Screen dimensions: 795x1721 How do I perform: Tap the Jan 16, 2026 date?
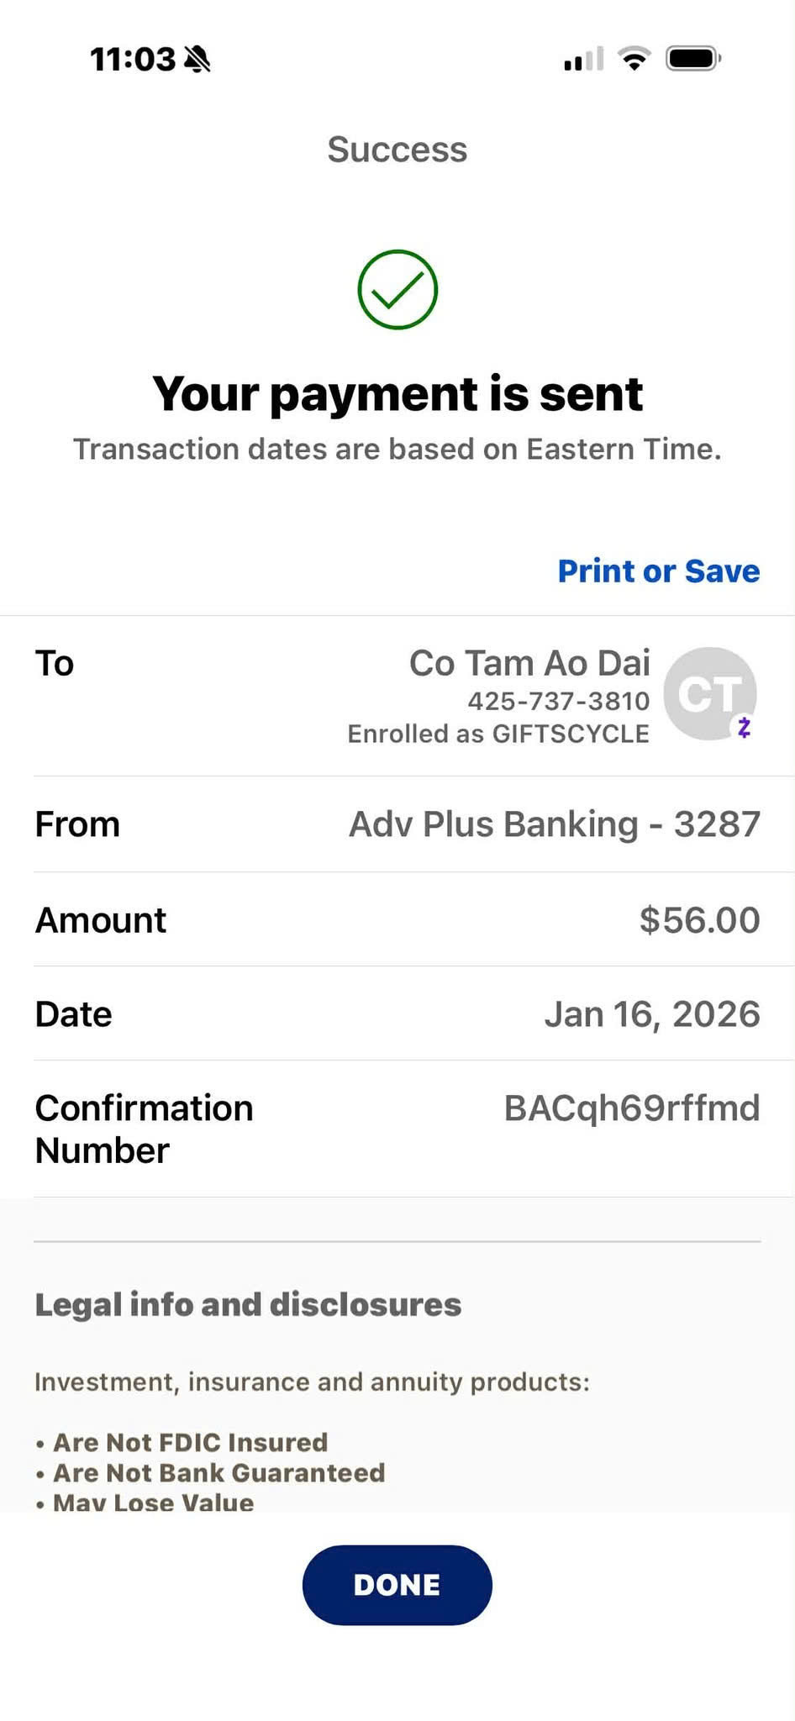tap(652, 1014)
